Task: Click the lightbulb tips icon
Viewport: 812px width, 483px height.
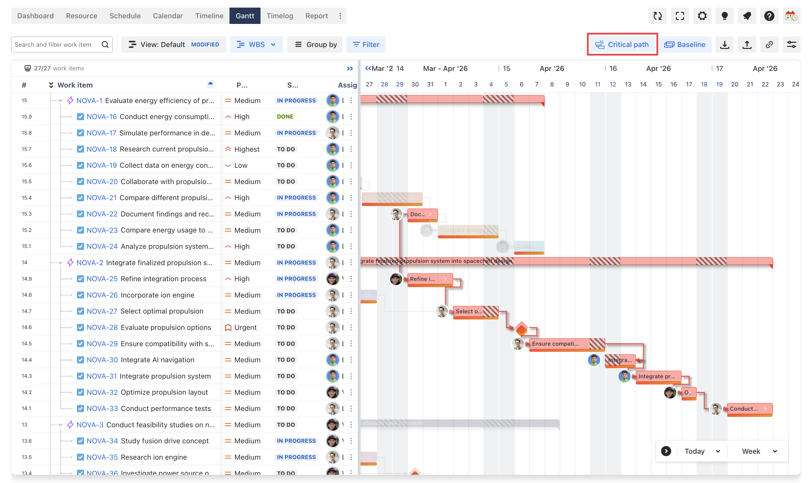Action: pyautogui.click(x=724, y=16)
